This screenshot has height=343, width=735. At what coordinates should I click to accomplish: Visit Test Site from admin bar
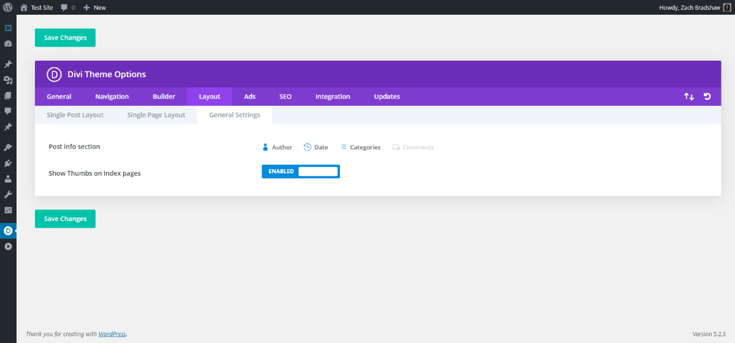37,7
